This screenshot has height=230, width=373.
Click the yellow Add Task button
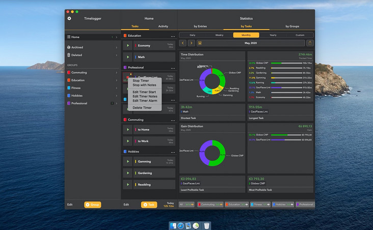(149, 205)
